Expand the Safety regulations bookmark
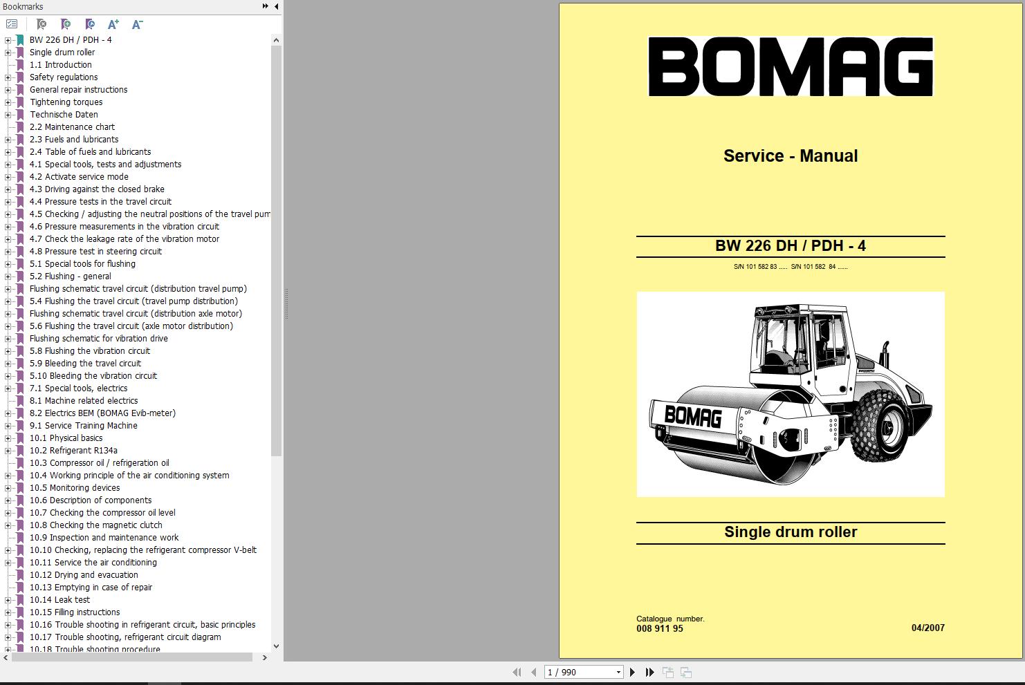 7,77
